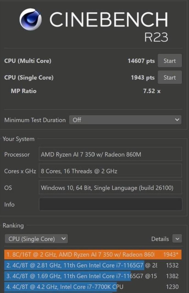Click the CINEBENCH R23 title text
Viewport: 189px width, 293px height.
109,26
